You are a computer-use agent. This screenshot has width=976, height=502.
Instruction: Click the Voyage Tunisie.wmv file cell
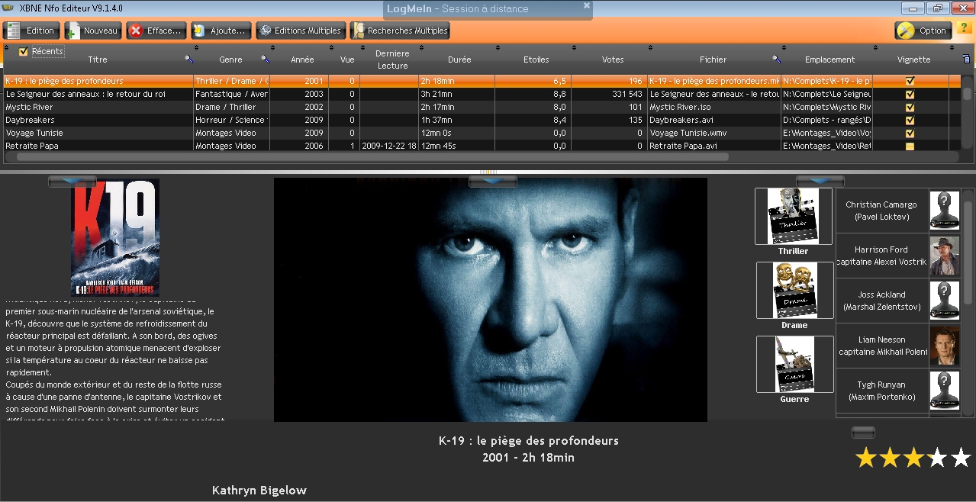point(714,133)
